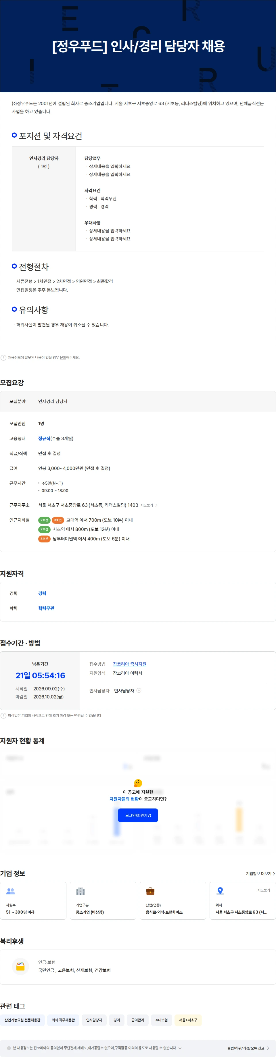Image resolution: width=276 pixels, height=1057 pixels.
Task: Select the 급여관리 tag
Action: (x=138, y=1020)
